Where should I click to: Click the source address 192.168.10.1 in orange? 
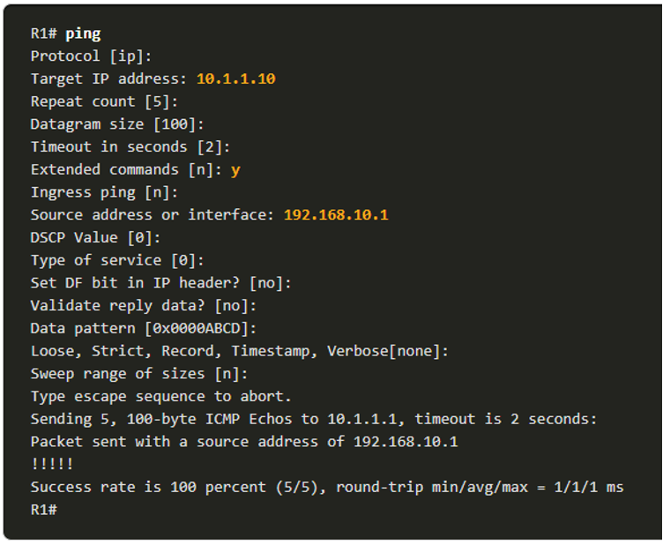pyautogui.click(x=336, y=215)
